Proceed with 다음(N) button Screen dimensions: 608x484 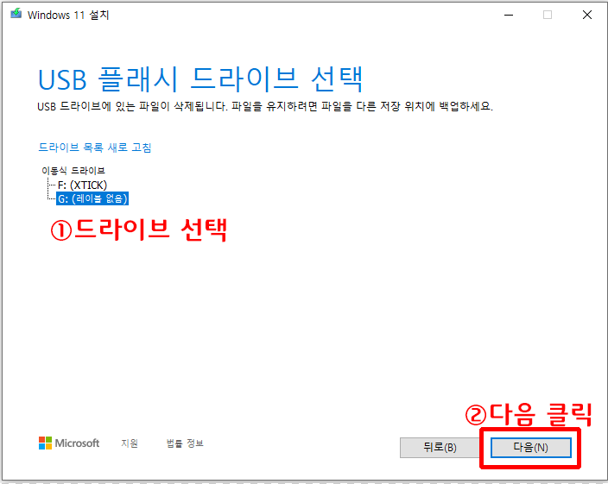pos(530,448)
